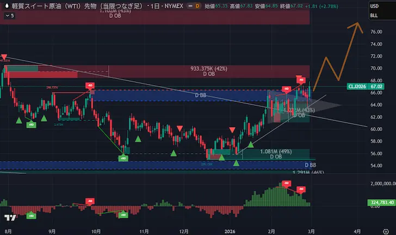Click the CLJ2026 price label
This screenshot has width=396, height=235.
tap(357, 86)
